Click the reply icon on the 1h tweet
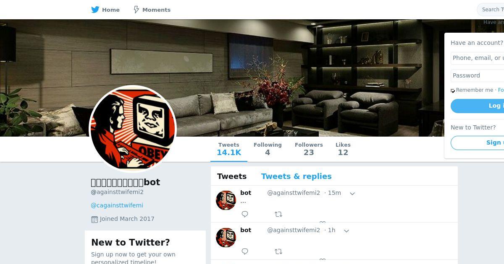This screenshot has width=504, height=264. pyautogui.click(x=245, y=251)
